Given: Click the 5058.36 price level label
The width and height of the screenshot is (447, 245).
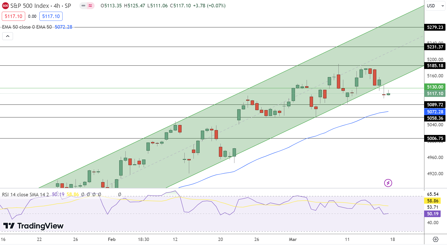Looking at the screenshot, I should click(x=435, y=118).
